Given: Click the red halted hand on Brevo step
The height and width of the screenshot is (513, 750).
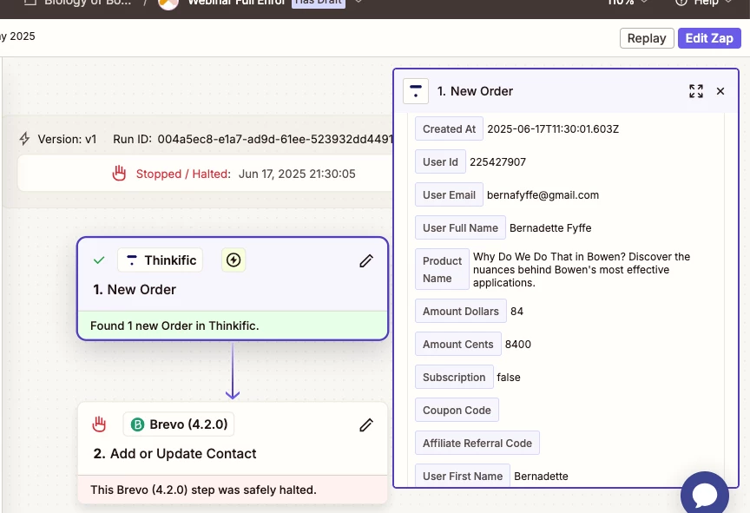Looking at the screenshot, I should (x=99, y=424).
